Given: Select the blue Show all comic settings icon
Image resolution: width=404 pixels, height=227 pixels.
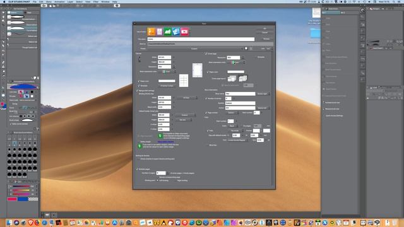Looking at the screenshot, I should point(176,32).
